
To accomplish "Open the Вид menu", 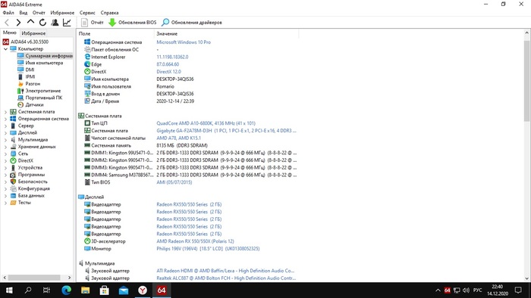I will click(23, 13).
